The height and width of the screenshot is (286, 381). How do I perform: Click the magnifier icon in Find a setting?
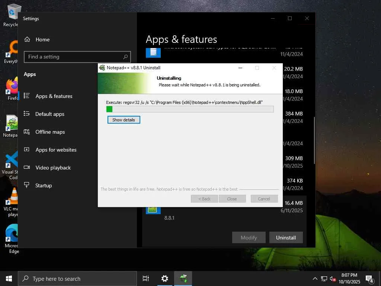point(125,57)
